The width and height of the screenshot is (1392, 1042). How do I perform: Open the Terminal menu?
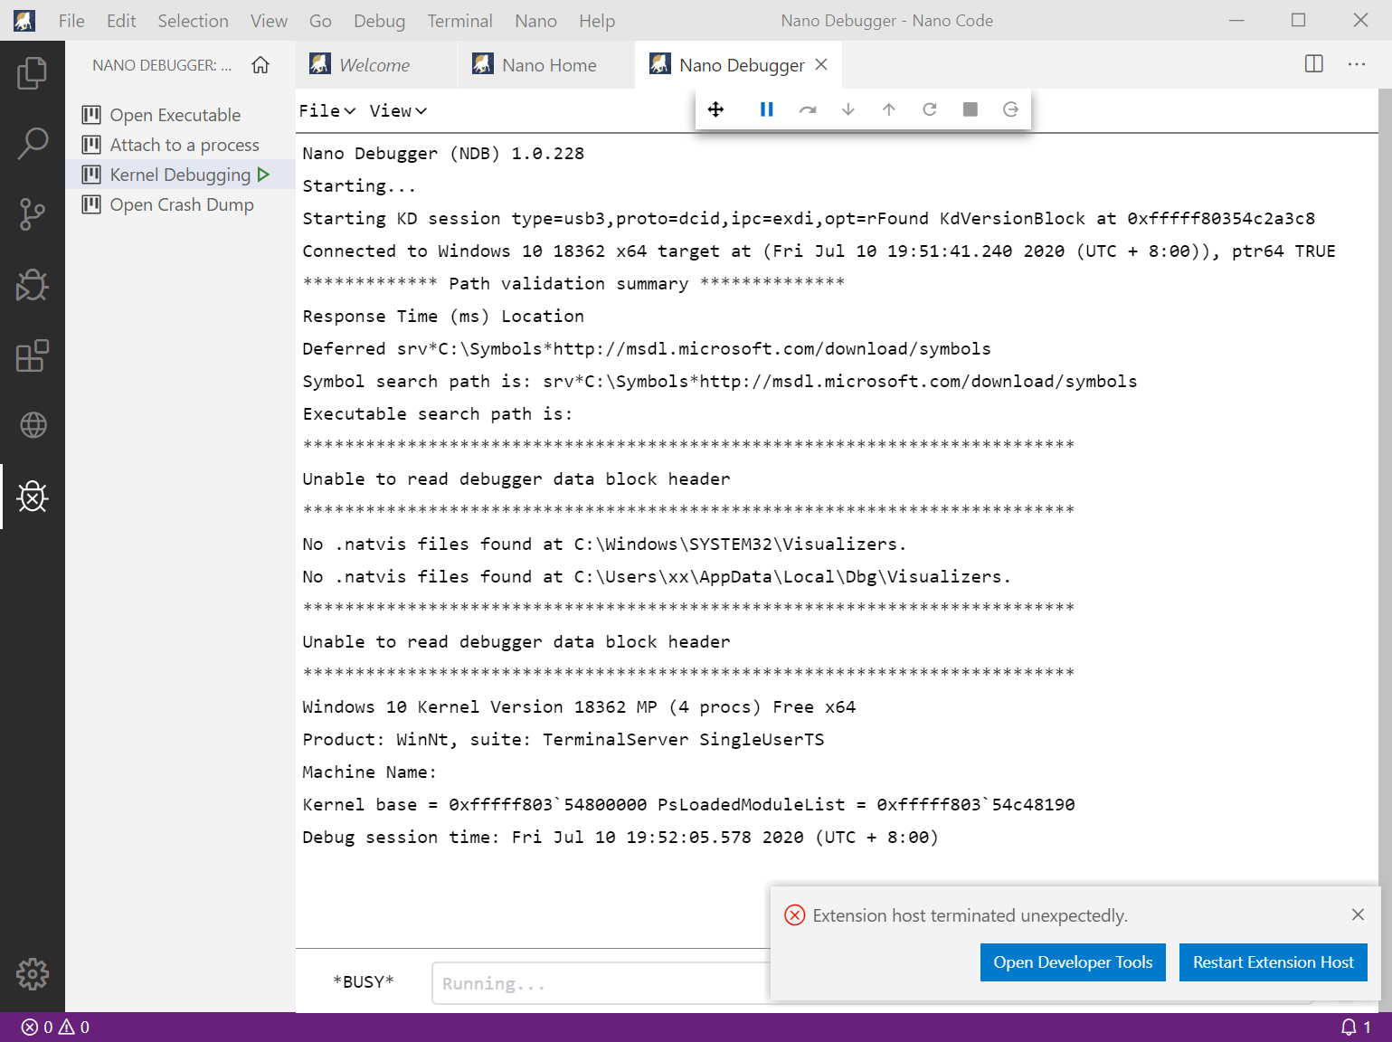tap(459, 21)
